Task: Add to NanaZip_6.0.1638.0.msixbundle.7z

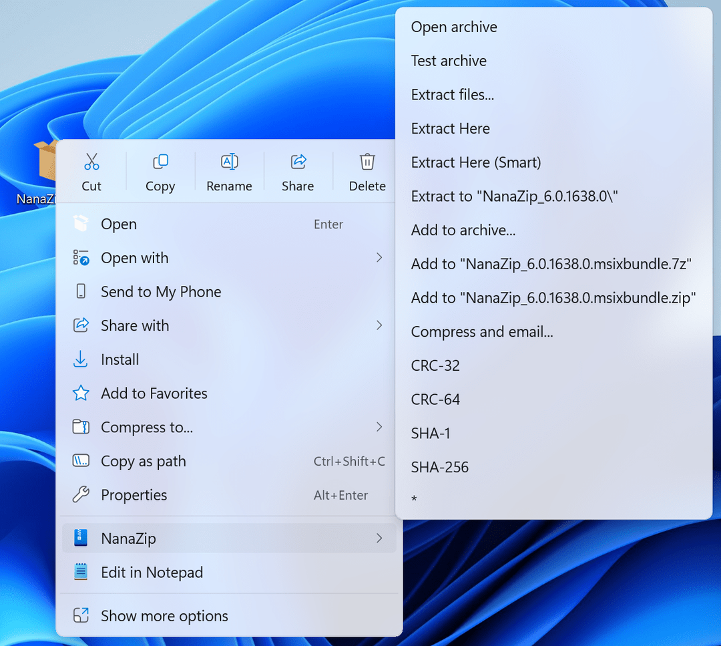Action: click(x=553, y=264)
